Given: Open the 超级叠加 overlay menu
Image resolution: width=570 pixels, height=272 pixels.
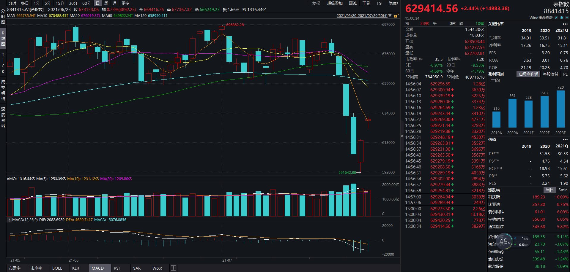Looking at the screenshot, I should tap(335, 3).
